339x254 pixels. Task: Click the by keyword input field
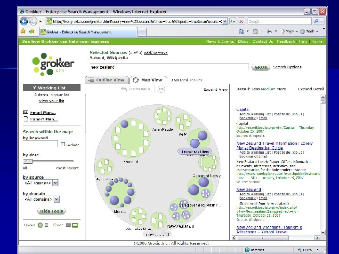pyautogui.click(x=40, y=144)
